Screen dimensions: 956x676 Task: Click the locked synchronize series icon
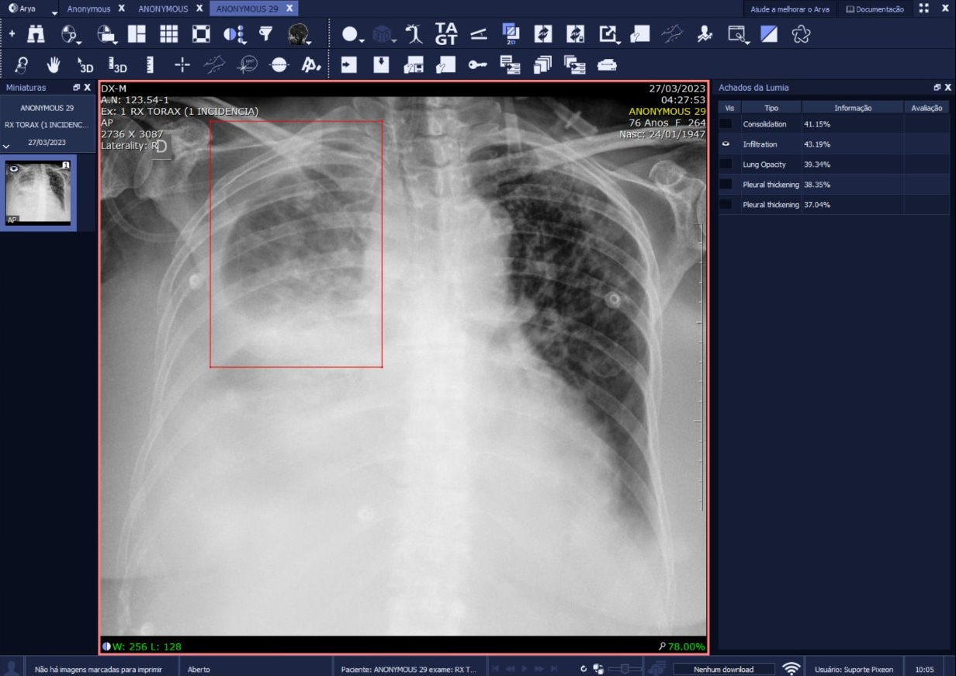576,33
